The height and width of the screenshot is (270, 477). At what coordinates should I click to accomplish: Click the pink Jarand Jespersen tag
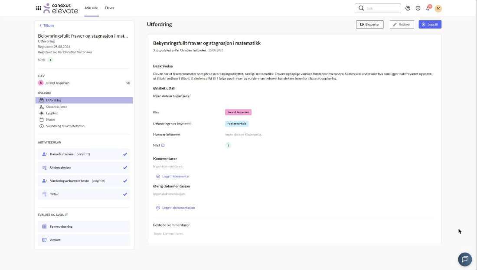click(238, 112)
